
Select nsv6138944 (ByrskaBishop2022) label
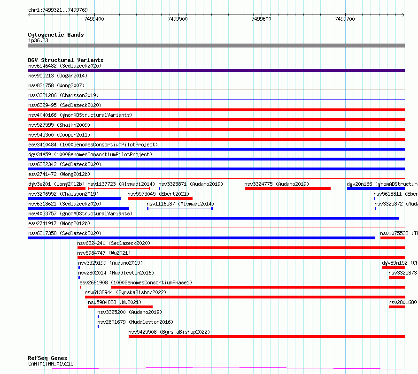tap(125, 292)
